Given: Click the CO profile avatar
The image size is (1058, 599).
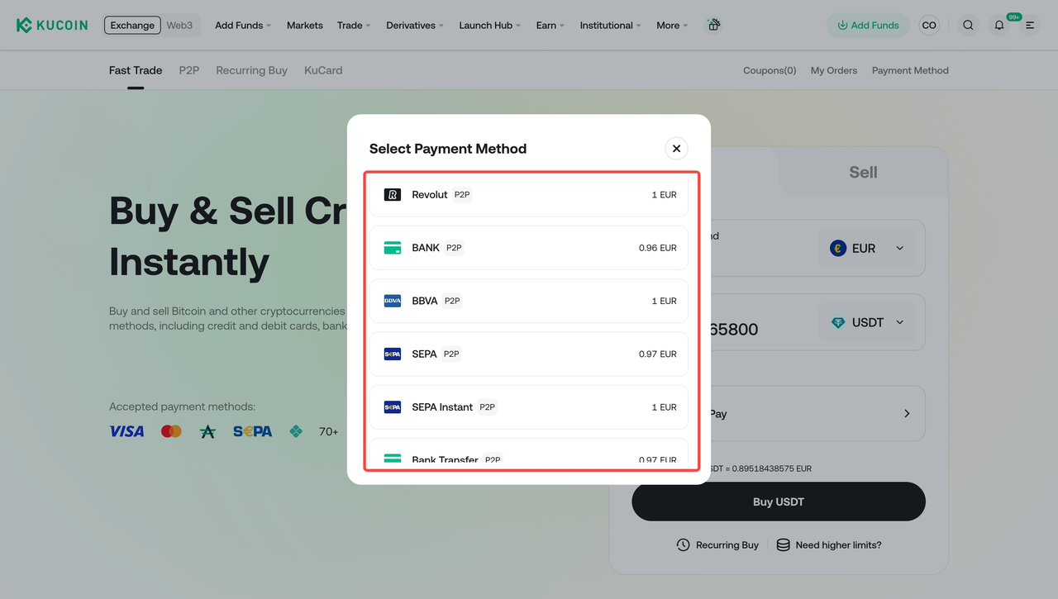Looking at the screenshot, I should (x=929, y=26).
